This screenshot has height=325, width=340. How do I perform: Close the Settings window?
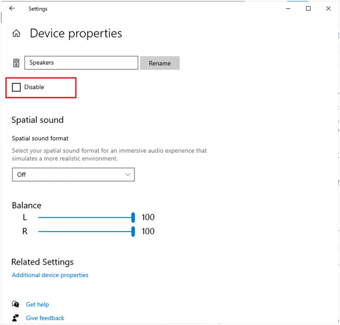[328, 8]
